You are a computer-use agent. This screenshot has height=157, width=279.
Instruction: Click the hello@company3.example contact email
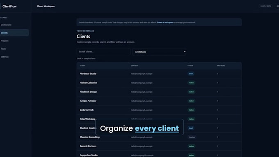click(142, 92)
